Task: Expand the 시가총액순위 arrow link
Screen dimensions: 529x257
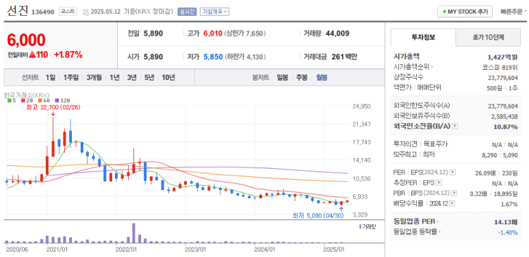Action: [x=413, y=67]
